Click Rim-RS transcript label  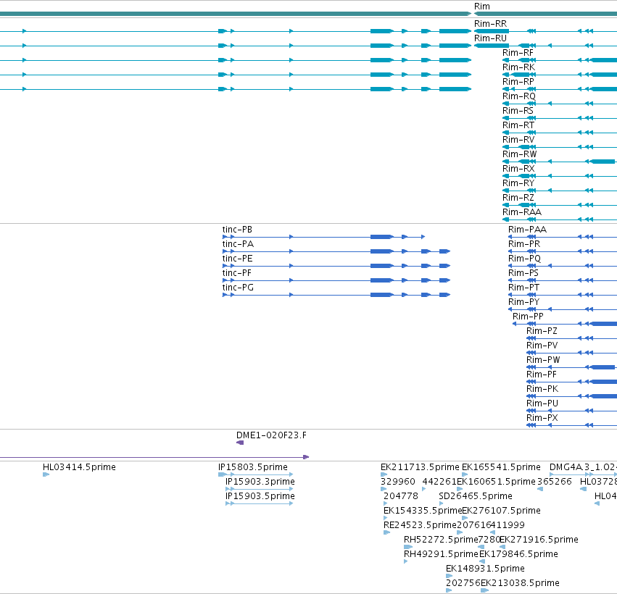(518, 111)
